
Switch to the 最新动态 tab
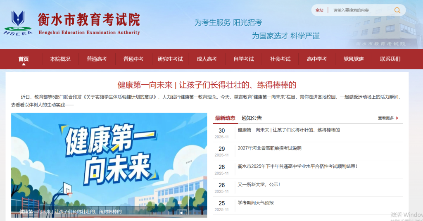[x=225, y=118]
